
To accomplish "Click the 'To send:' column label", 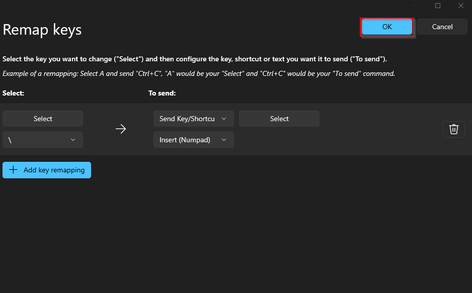I will click(x=162, y=93).
